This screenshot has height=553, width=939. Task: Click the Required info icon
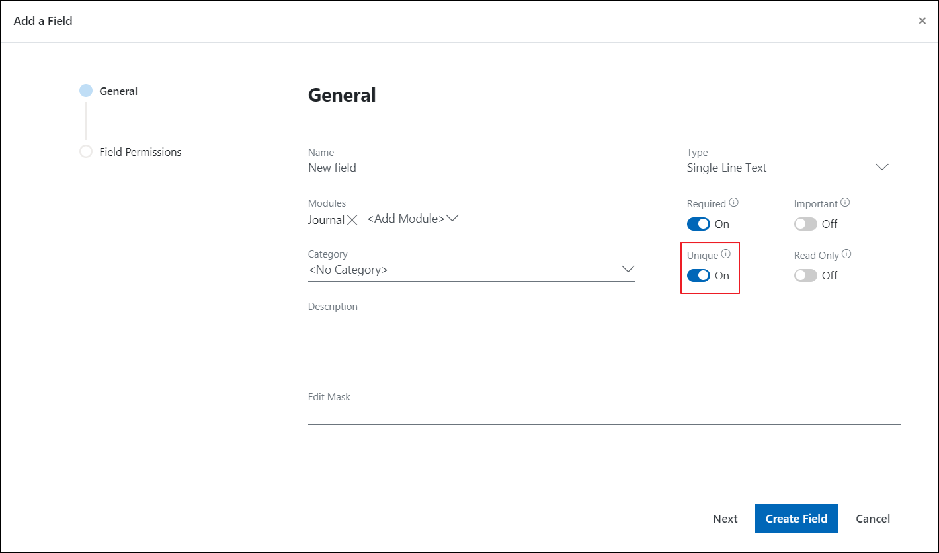point(733,203)
